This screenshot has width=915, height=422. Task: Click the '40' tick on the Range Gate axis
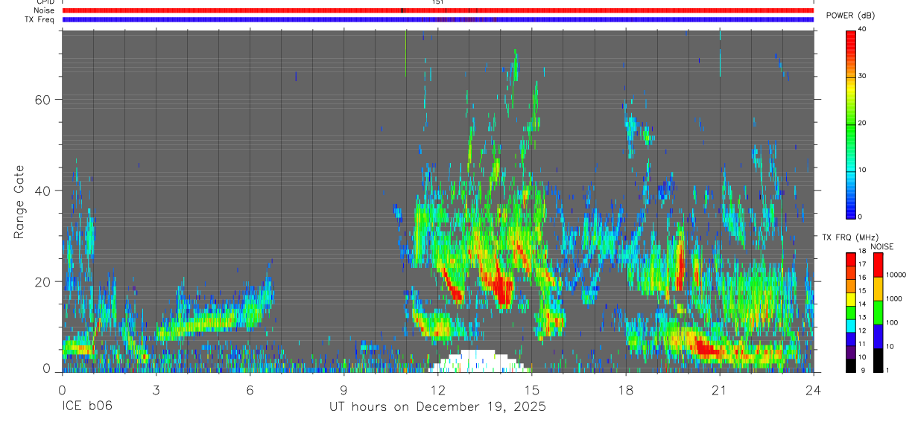(x=43, y=191)
